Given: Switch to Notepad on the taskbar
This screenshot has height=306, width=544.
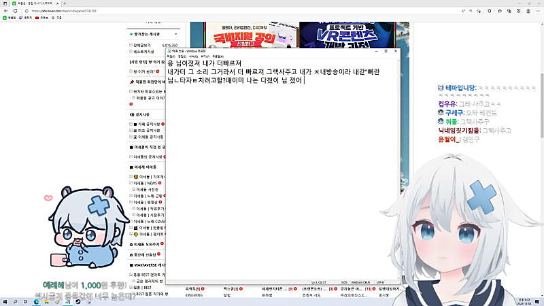Looking at the screenshot, I should click(67, 302).
